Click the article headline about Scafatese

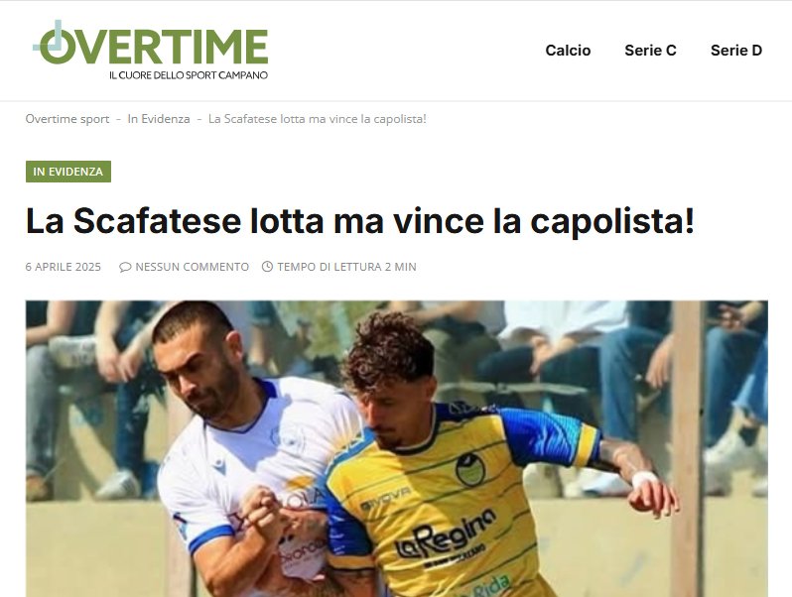coord(360,221)
